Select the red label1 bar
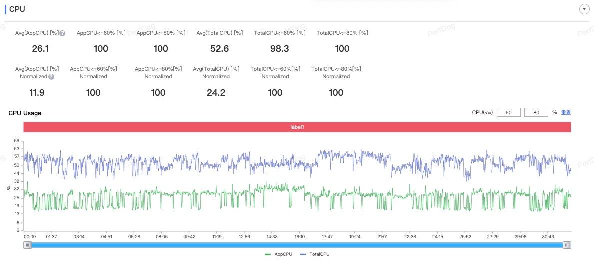 coord(297,127)
